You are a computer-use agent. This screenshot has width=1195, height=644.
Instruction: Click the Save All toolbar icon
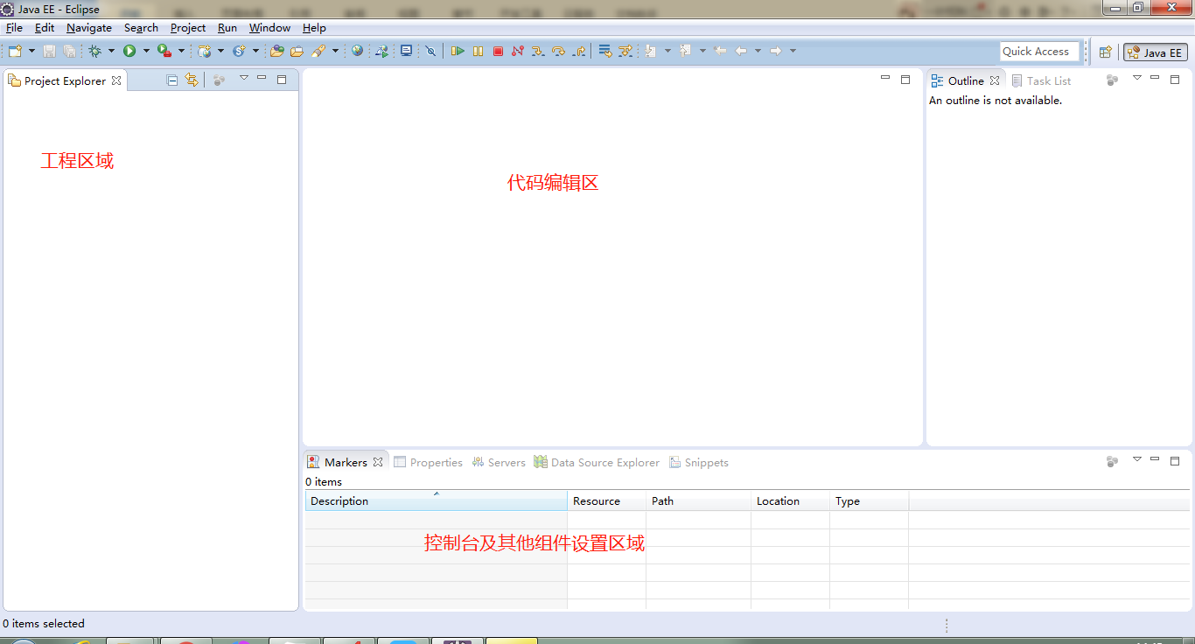69,51
